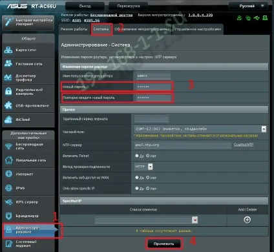Click the Беспроводной роутер mode link
274x252 pixels.
(111, 15)
